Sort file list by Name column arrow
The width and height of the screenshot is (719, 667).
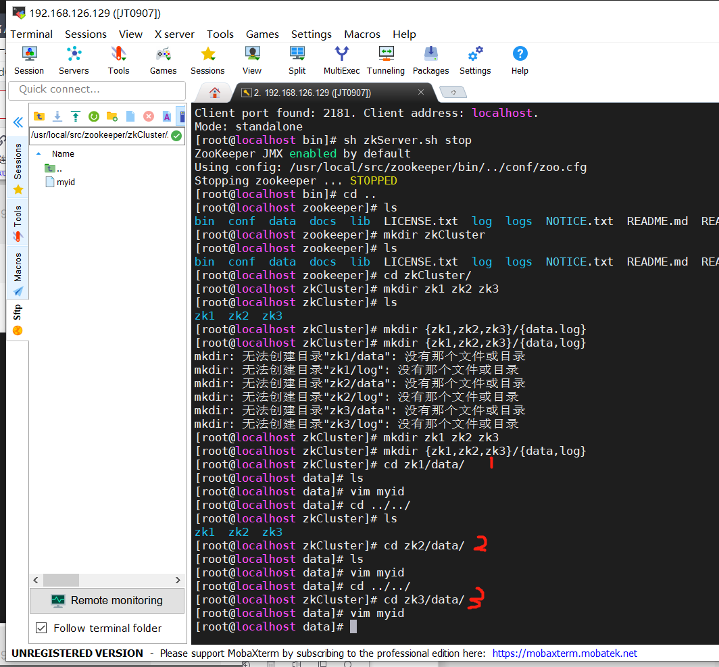39,154
